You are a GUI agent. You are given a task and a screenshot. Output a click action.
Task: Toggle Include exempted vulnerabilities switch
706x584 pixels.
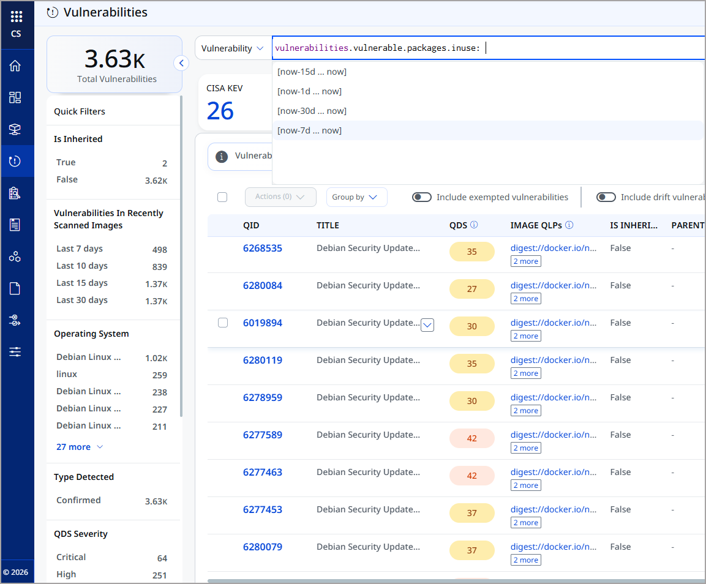pos(422,197)
